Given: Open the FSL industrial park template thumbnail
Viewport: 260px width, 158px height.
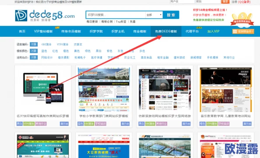Looking at the screenshot, I should point(165,146).
